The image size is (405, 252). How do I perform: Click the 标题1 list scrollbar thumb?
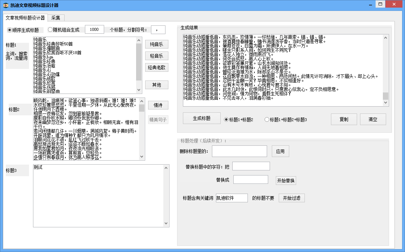click(139, 62)
